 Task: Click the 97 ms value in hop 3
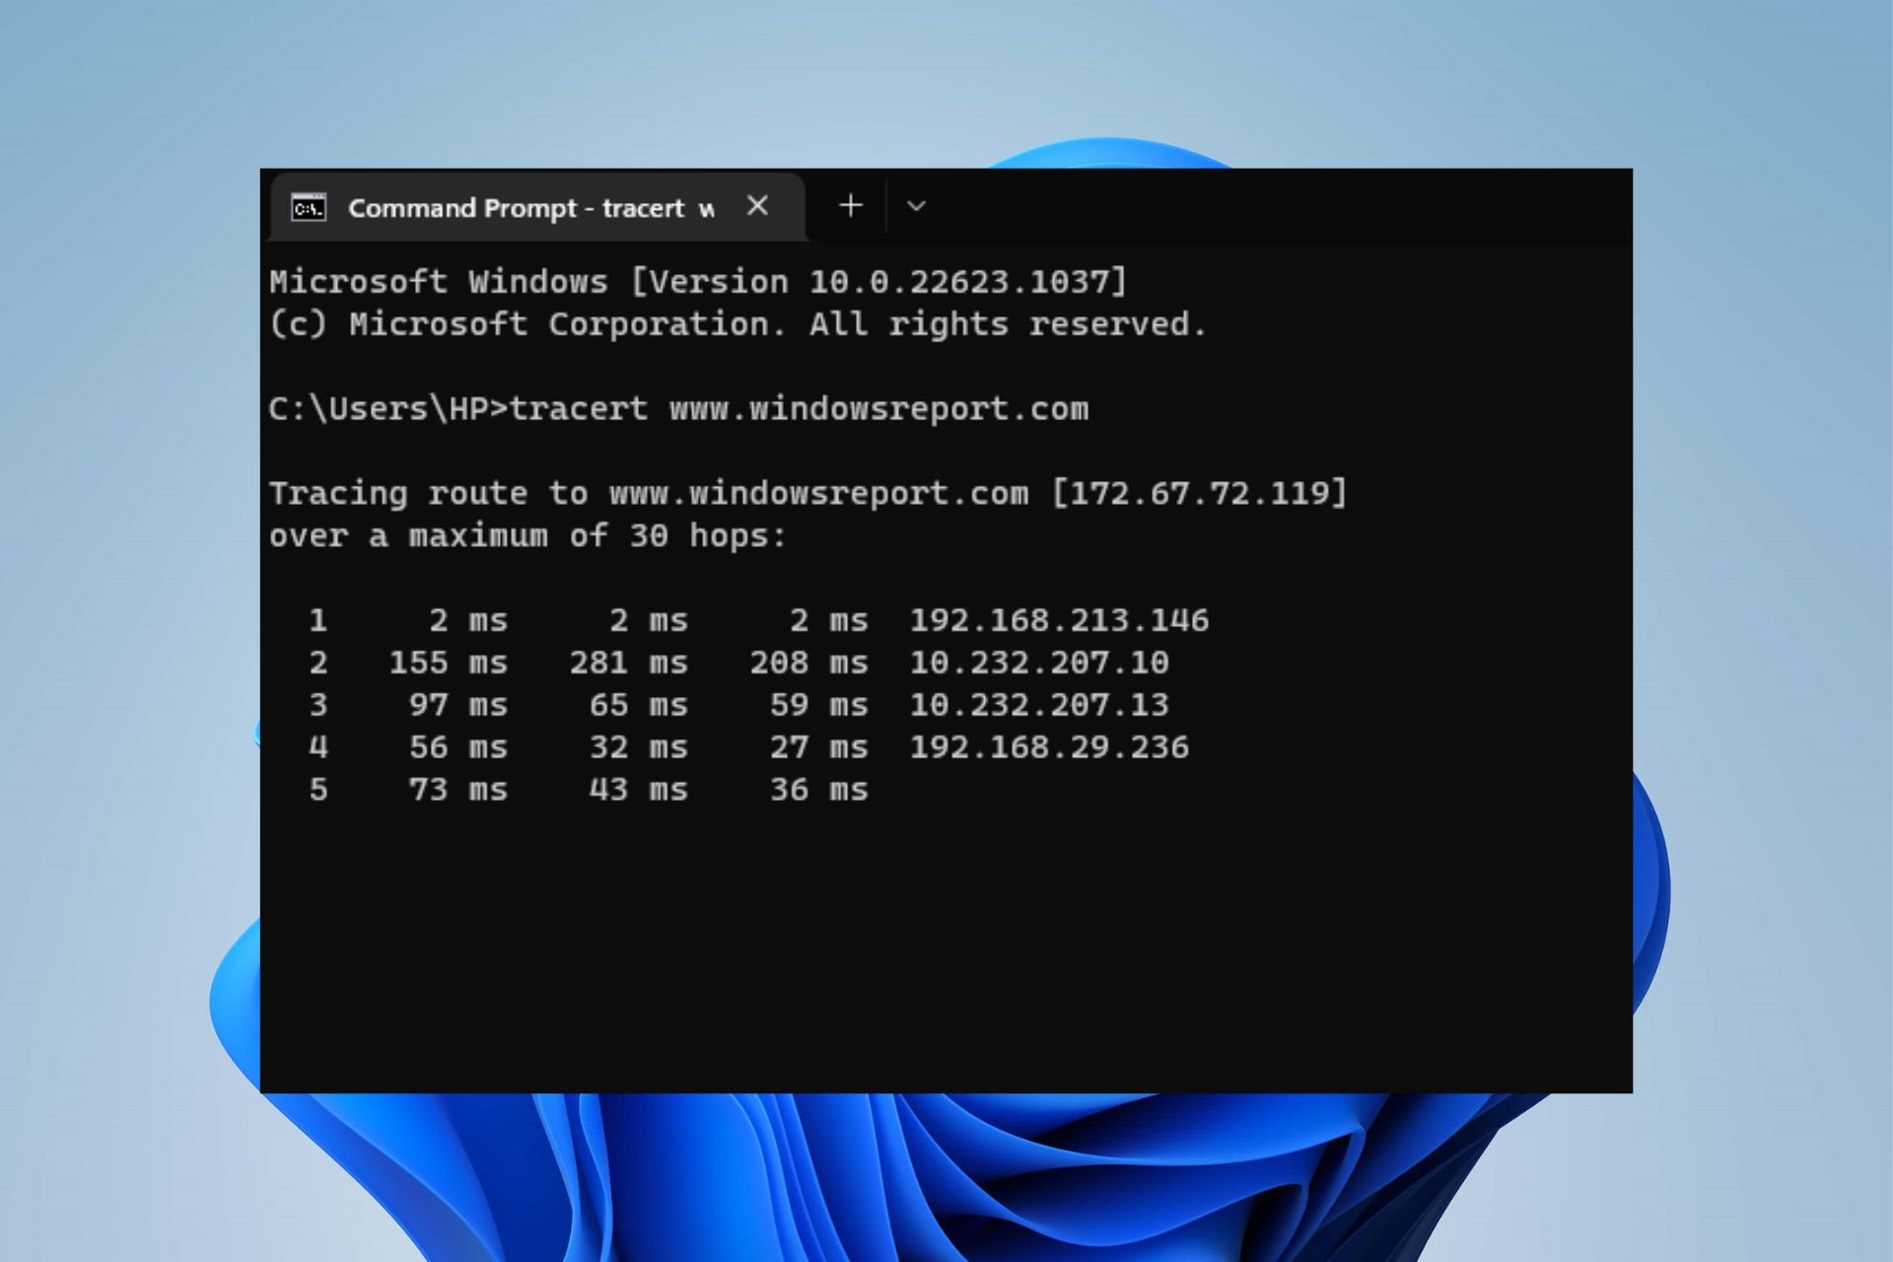tap(457, 705)
